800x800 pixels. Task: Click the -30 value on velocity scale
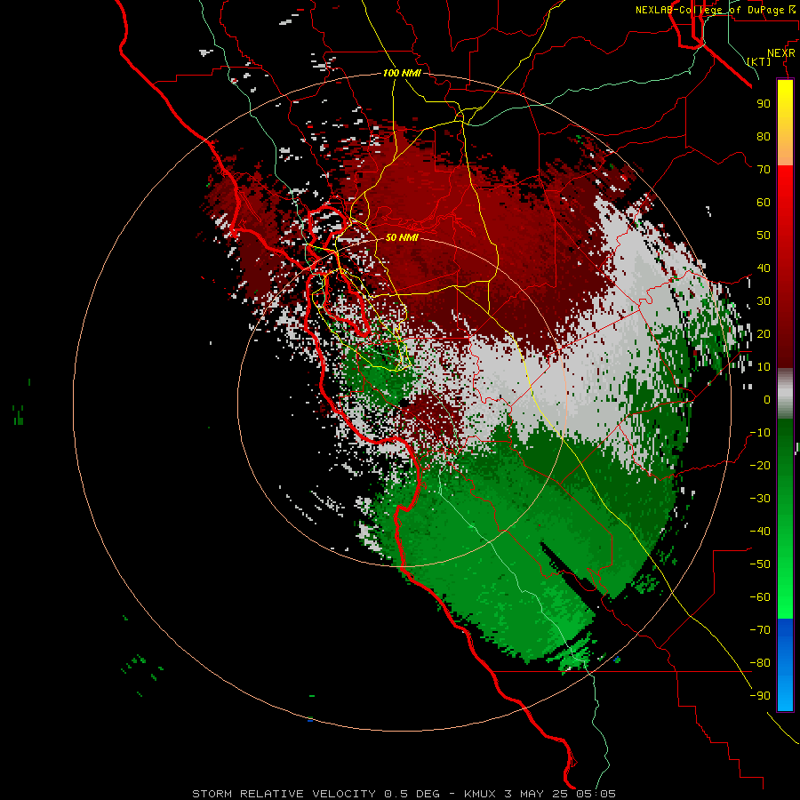[x=760, y=499]
